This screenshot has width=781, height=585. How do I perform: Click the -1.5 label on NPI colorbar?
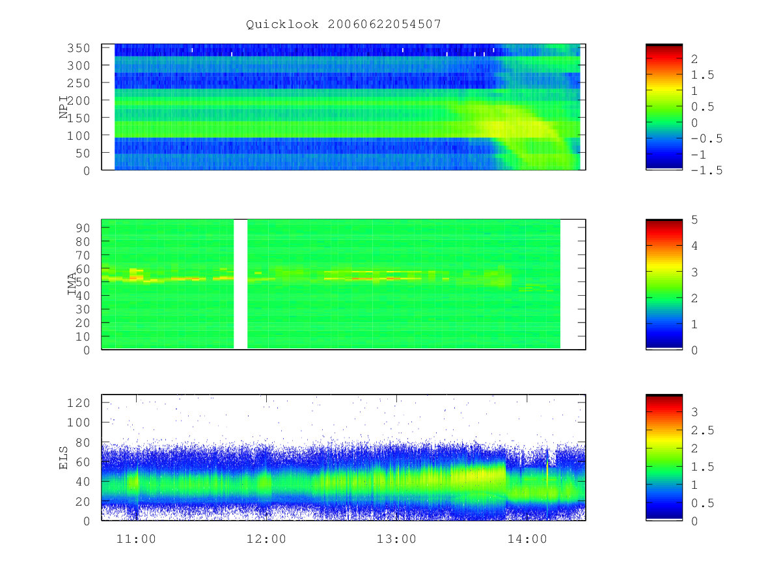706,170
